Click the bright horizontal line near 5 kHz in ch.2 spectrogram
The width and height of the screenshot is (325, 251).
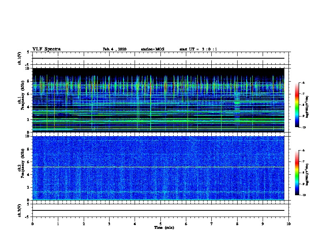click(158, 167)
